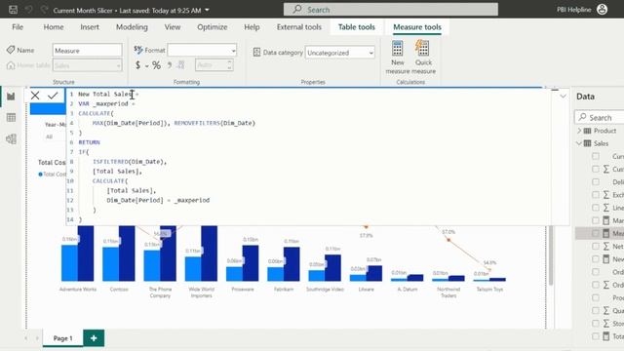This screenshot has height=351, width=624.
Task: Apply percentage format icon
Action: [156, 65]
